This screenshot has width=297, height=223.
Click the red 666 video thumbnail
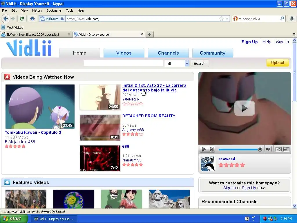click(x=100, y=158)
